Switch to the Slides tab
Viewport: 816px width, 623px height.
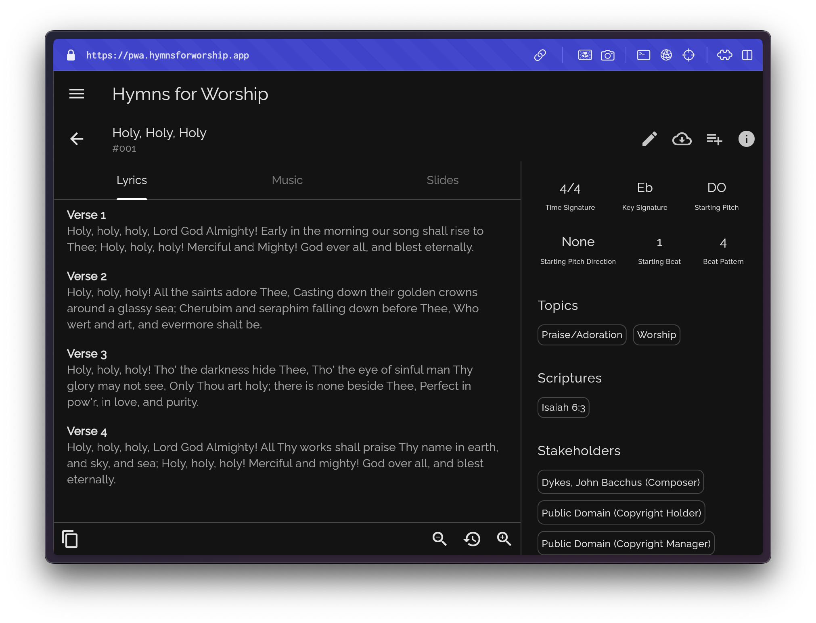pyautogui.click(x=442, y=180)
